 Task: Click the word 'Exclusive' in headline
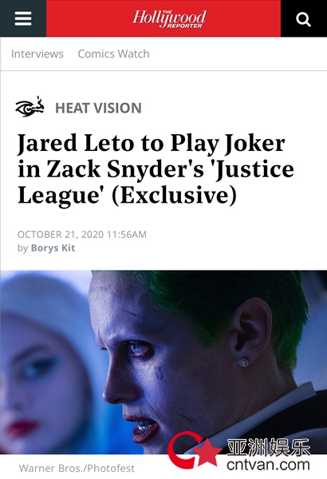pos(175,196)
